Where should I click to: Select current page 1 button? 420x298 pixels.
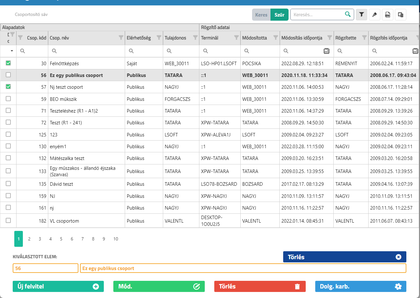tap(18, 239)
